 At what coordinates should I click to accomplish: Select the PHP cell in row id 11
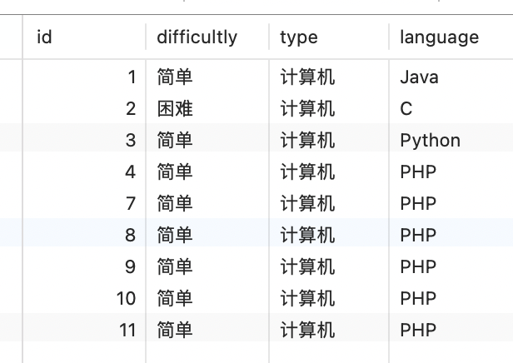(451, 330)
